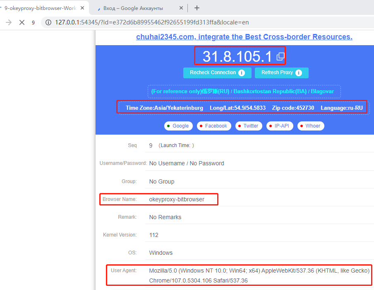Close the okeyproxy-bitbrowser tab
The width and height of the screenshot is (374, 290).
tap(82, 8)
